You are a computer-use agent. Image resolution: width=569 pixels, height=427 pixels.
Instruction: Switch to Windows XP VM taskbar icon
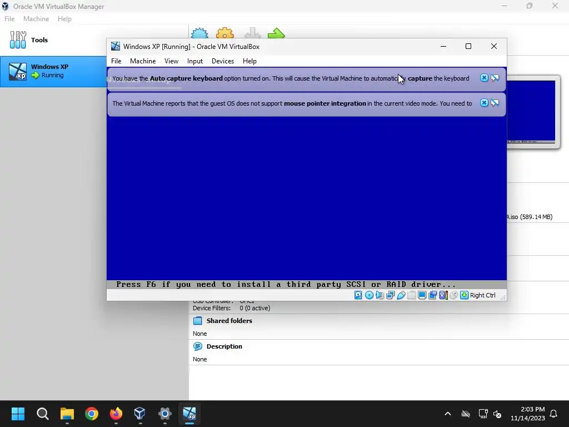click(x=189, y=414)
